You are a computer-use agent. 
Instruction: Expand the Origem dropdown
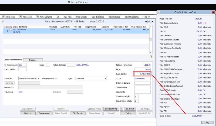tap(105, 78)
